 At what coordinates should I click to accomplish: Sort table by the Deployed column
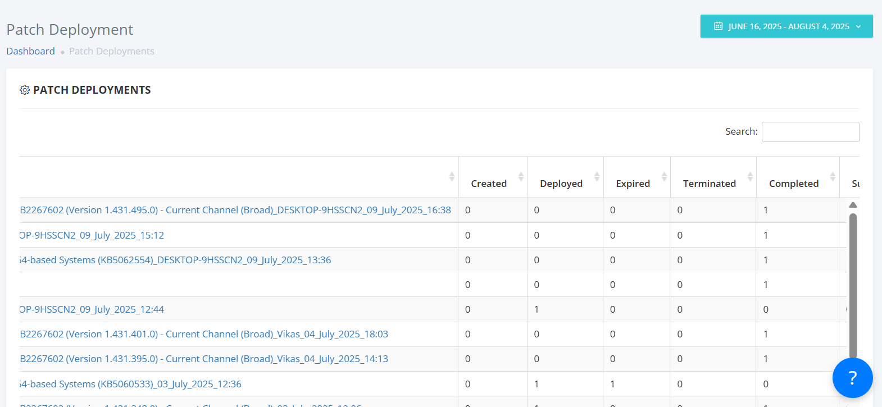coord(565,177)
